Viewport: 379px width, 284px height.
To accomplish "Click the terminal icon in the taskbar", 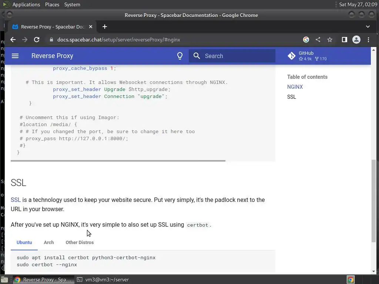I will [x=79, y=280].
